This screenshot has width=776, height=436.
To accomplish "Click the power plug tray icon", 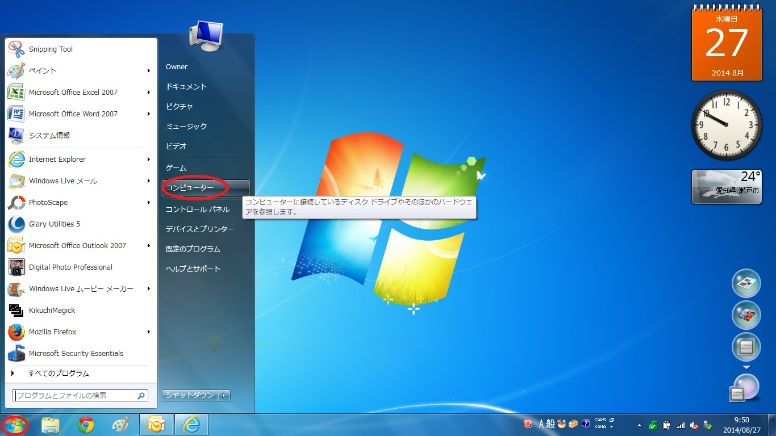I will click(667, 425).
